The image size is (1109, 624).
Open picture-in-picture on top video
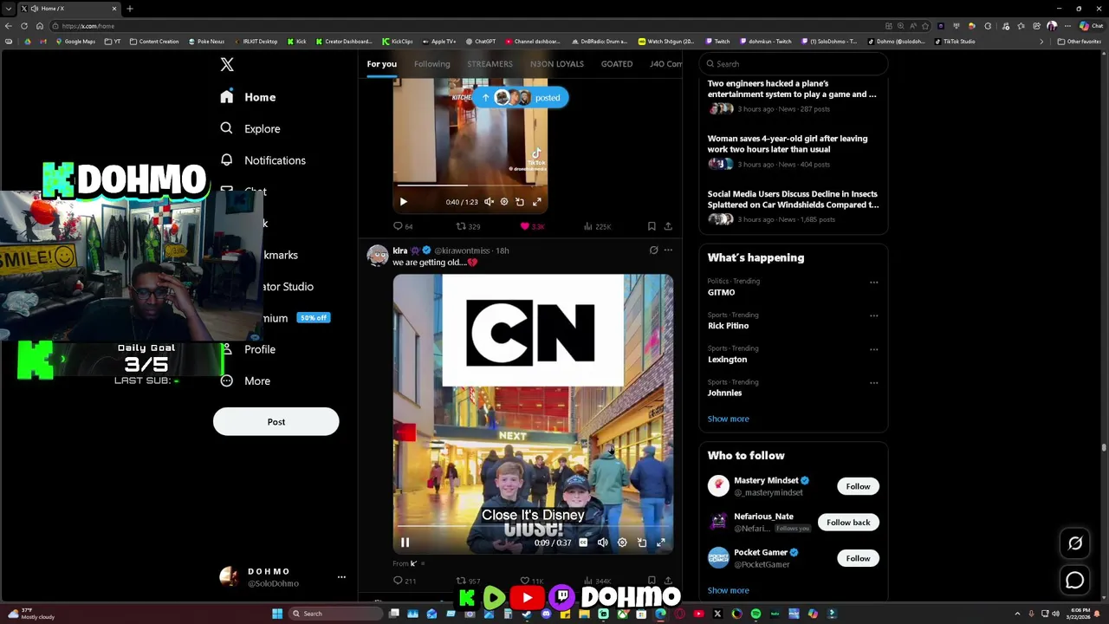pos(520,202)
